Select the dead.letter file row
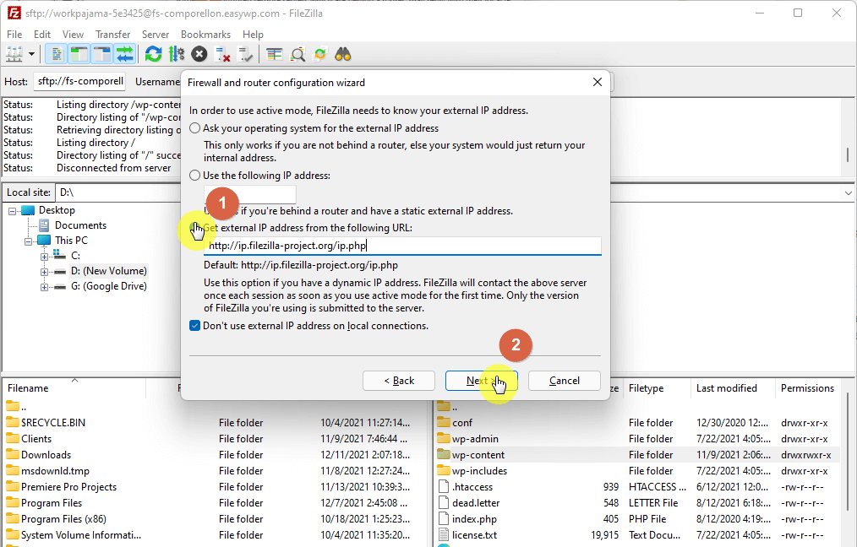The height and width of the screenshot is (547, 857). click(638, 503)
